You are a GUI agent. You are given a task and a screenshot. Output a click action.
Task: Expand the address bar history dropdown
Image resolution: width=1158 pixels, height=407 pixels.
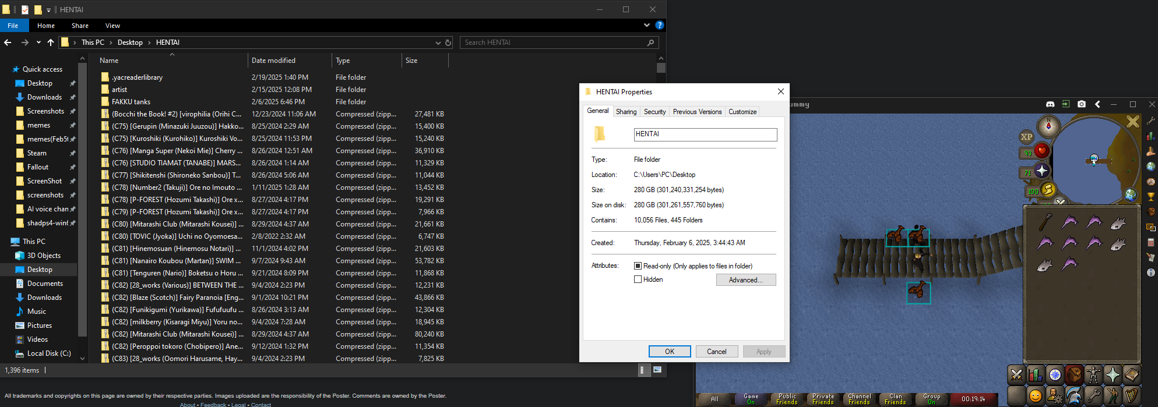point(438,43)
